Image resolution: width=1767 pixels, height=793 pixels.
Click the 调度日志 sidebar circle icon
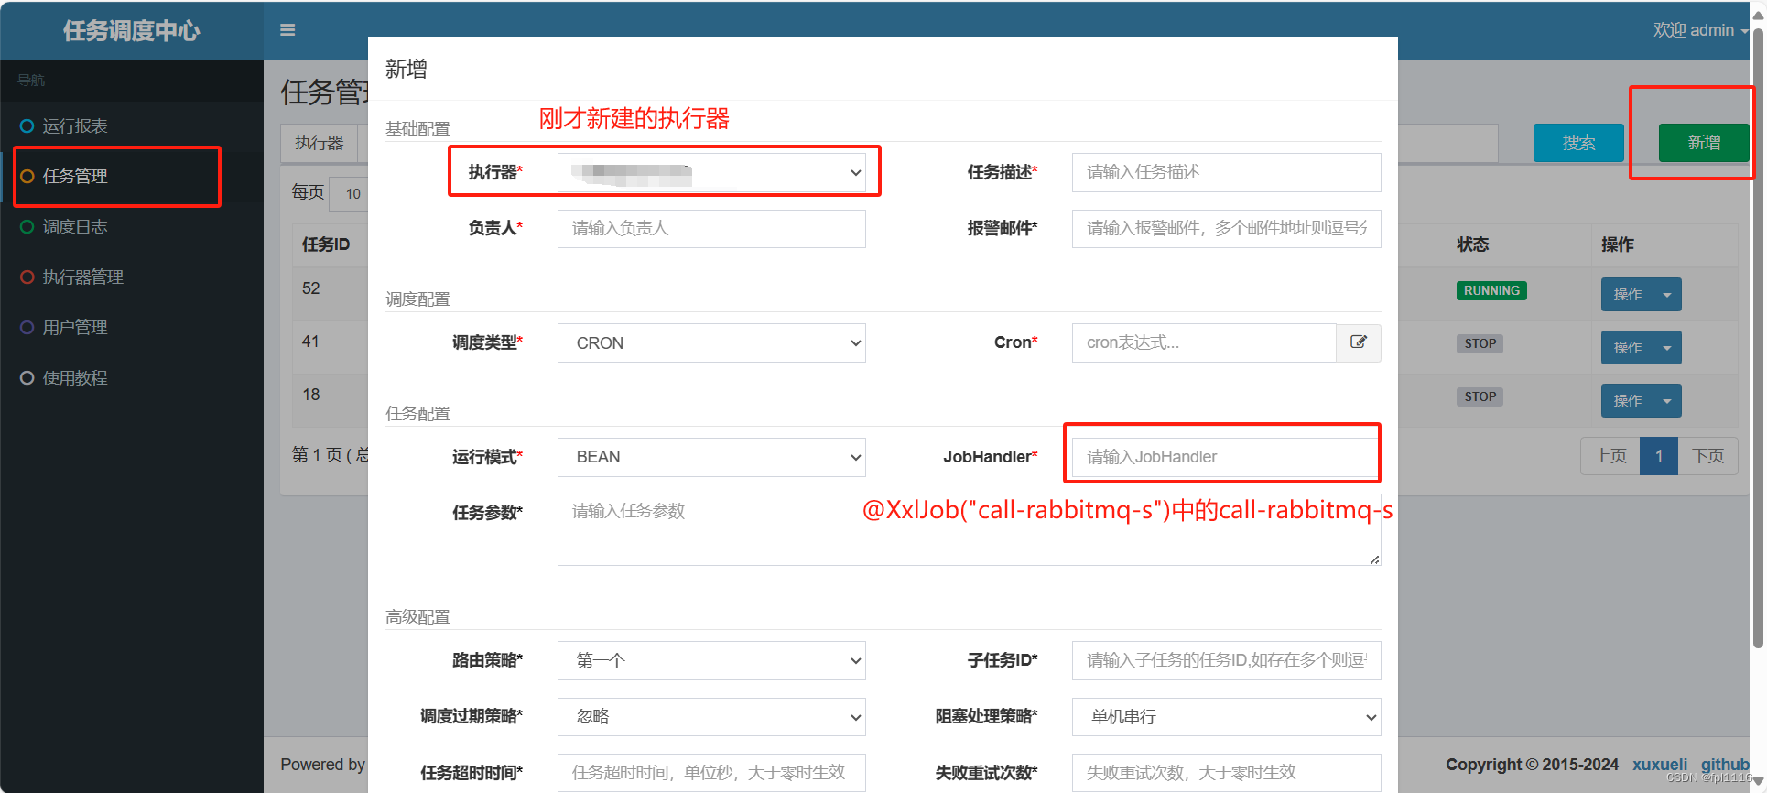pyautogui.click(x=27, y=227)
